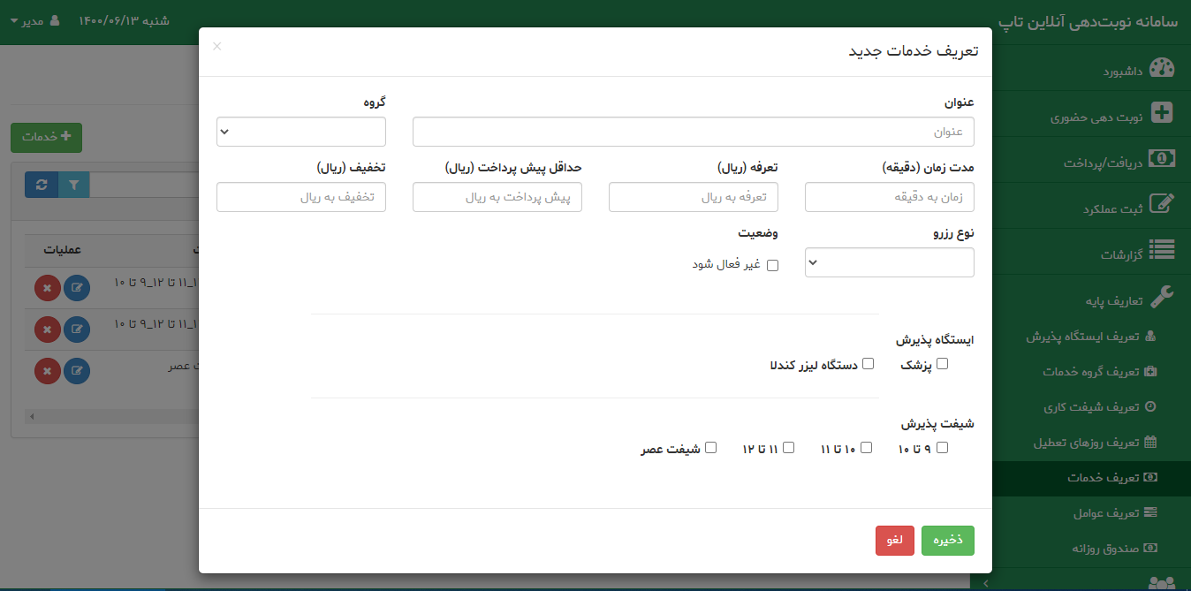Collapse sidebar using the bottom chevron arrow

point(985,583)
